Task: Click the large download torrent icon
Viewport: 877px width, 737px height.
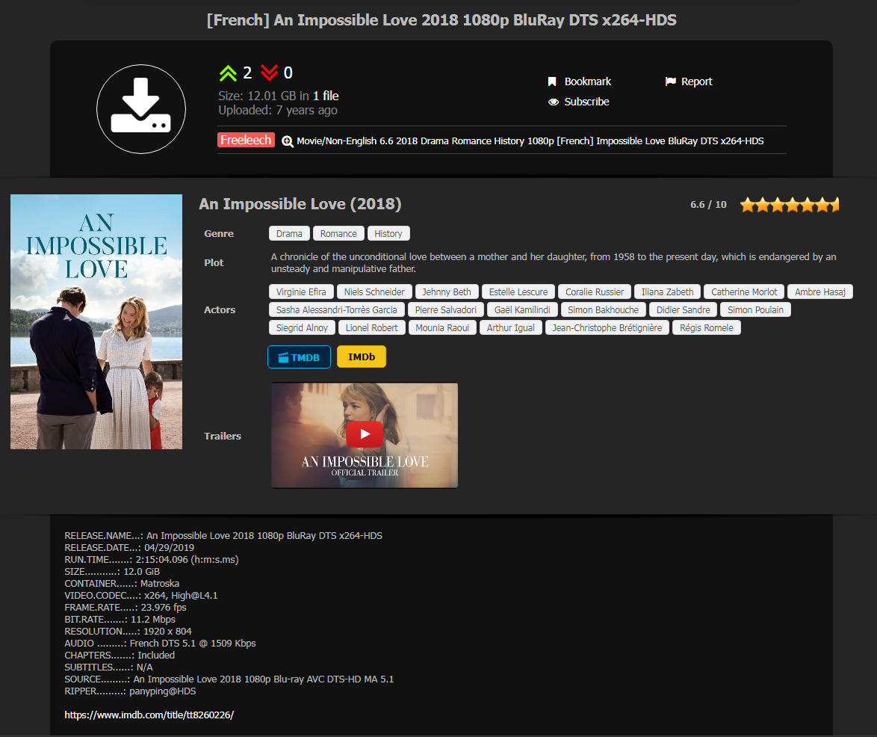Action: pyautogui.click(x=141, y=109)
